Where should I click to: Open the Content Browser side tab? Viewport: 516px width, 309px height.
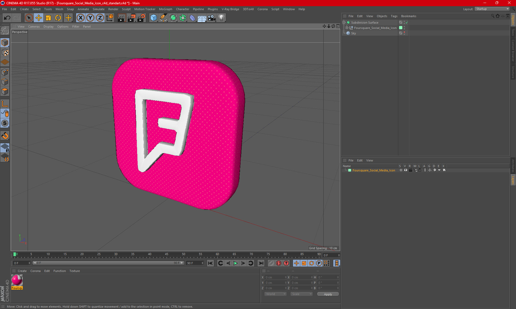[x=513, y=50]
